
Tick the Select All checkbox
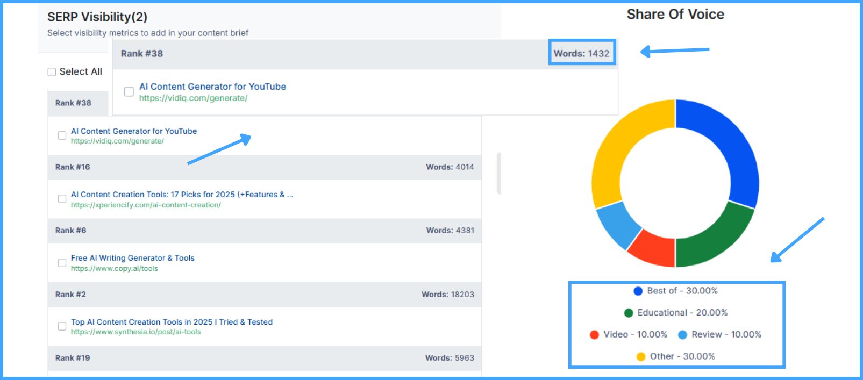pyautogui.click(x=52, y=72)
